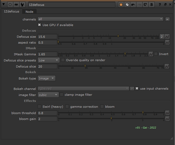Click the wrench icon in header

tap(22, 5)
